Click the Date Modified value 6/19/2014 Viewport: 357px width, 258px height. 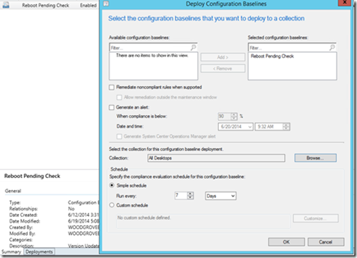[83, 221]
